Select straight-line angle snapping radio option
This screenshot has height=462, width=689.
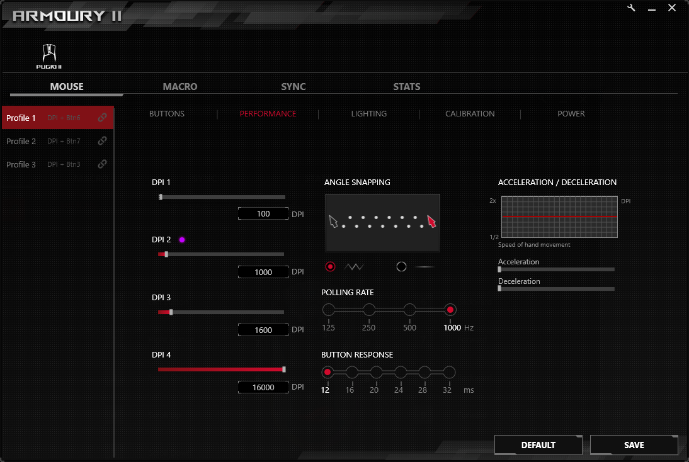401,267
